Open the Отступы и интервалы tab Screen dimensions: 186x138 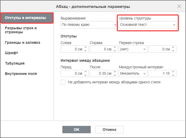point(27,18)
